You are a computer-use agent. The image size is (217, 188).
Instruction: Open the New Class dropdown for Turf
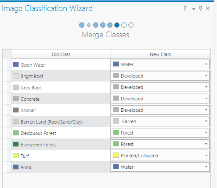160,156
